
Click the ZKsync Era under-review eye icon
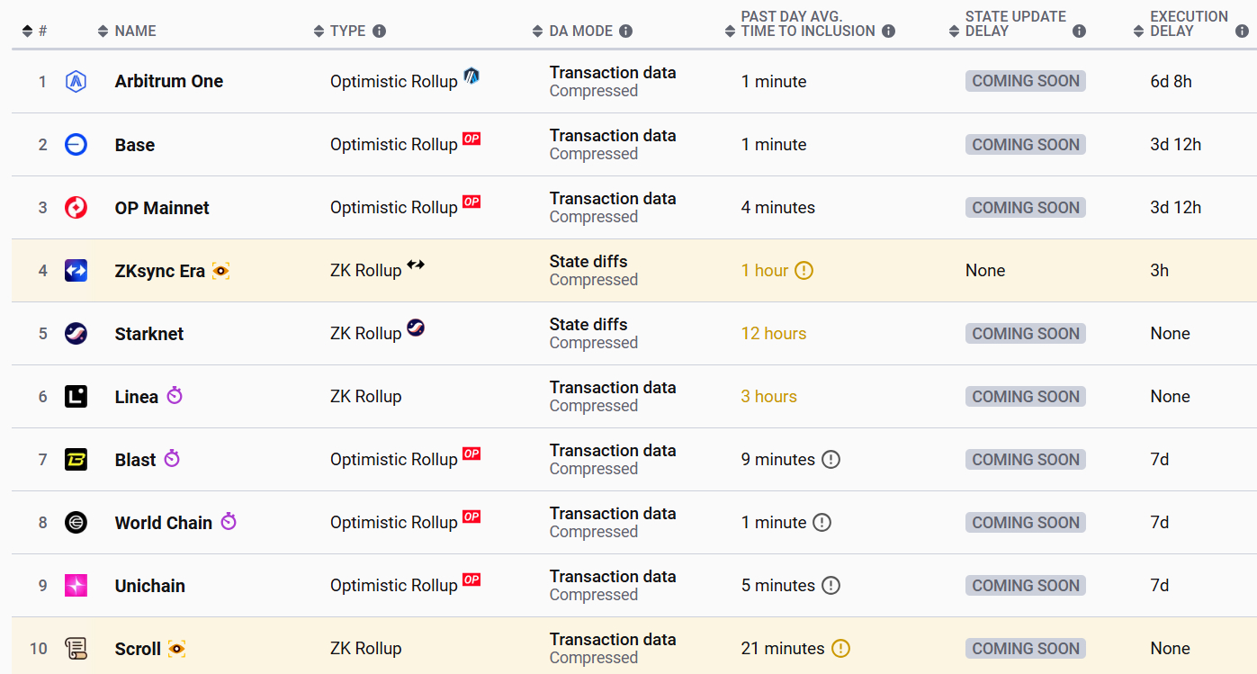pos(220,271)
